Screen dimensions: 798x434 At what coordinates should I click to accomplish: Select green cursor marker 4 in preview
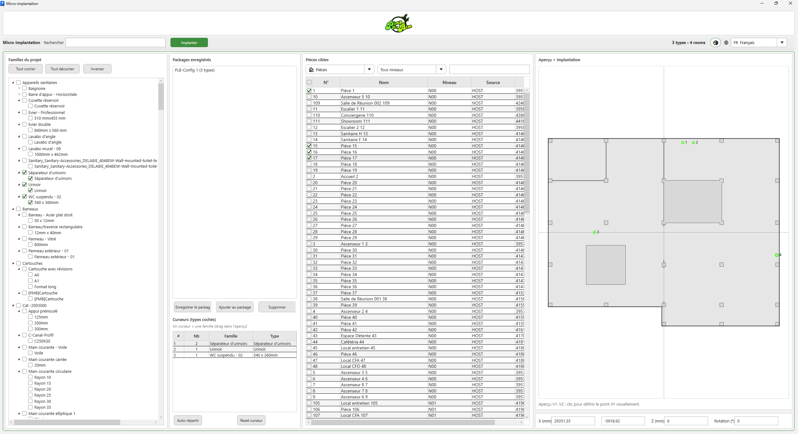coord(777,255)
